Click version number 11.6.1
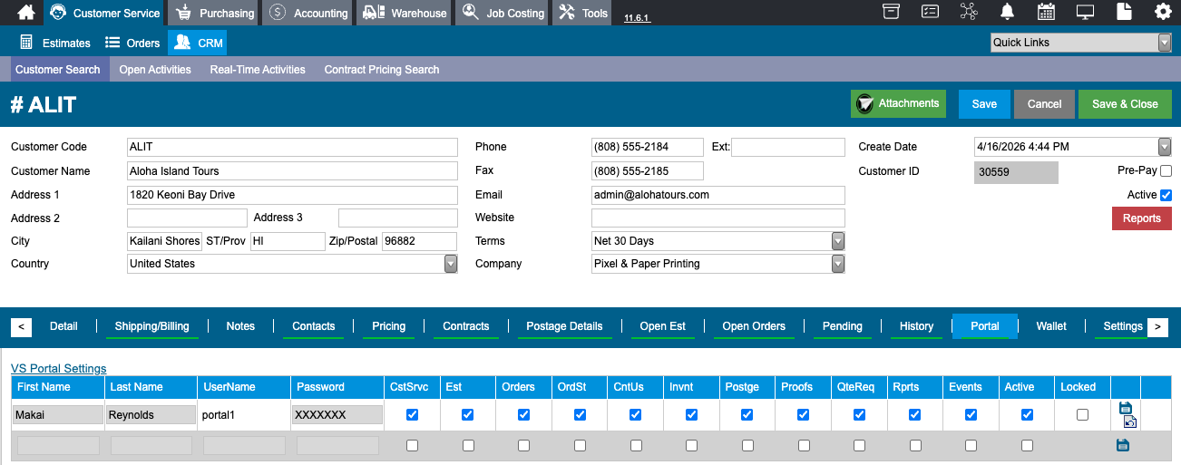Screen dimensions: 1181x465 coord(636,17)
